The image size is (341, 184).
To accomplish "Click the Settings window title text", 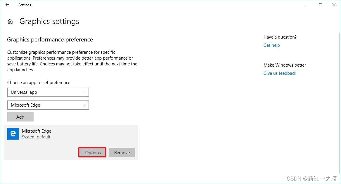I will coord(25,5).
